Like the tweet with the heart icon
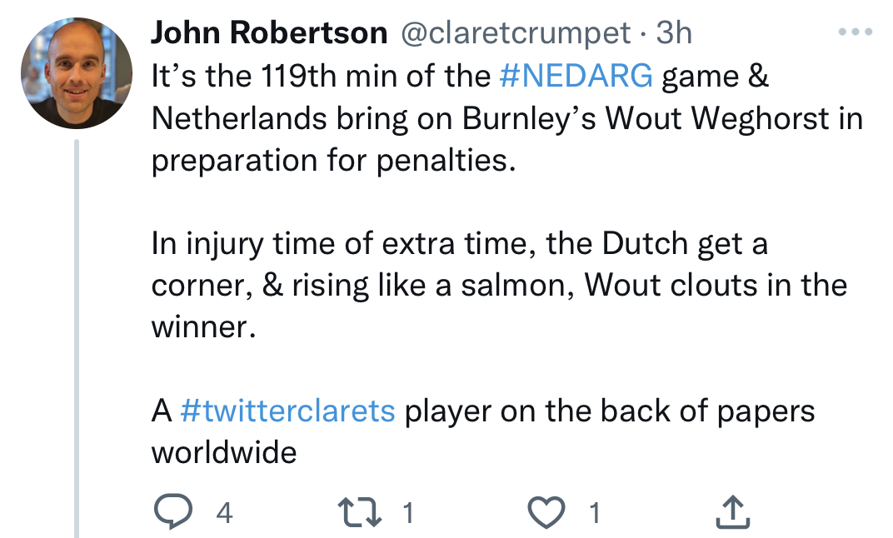Viewport: 893px width, 538px height. (x=547, y=513)
